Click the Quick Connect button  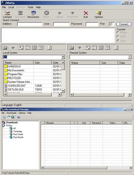[124, 24]
